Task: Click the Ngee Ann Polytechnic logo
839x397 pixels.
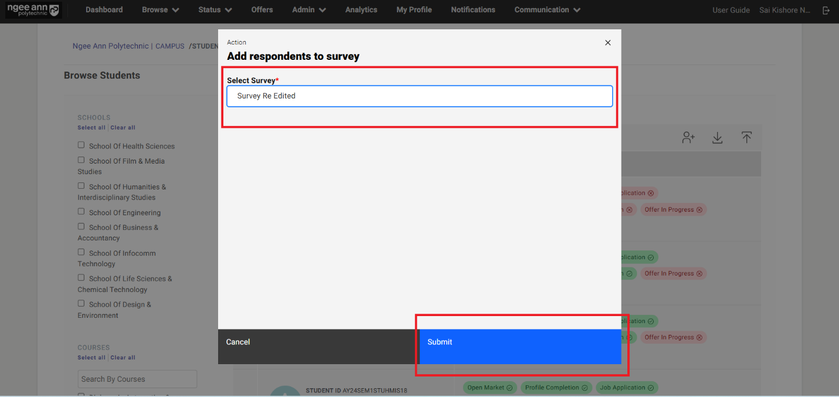Action: 33,10
